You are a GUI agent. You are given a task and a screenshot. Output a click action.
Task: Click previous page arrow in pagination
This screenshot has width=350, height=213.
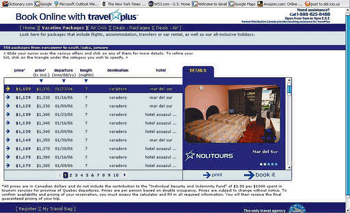pos(60,175)
